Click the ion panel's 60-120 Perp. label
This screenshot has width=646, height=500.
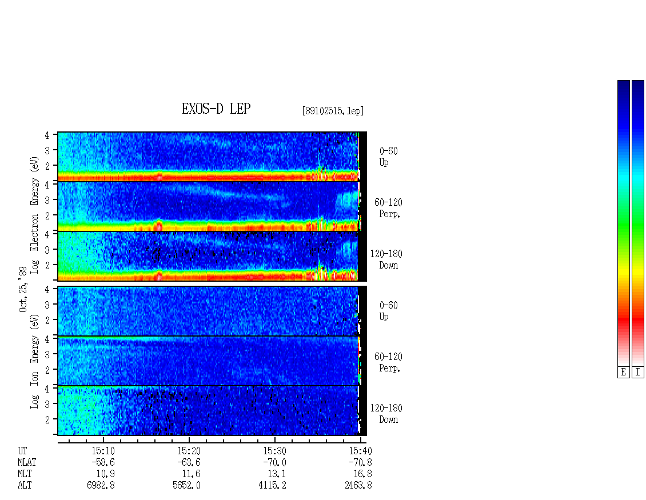[388, 362]
